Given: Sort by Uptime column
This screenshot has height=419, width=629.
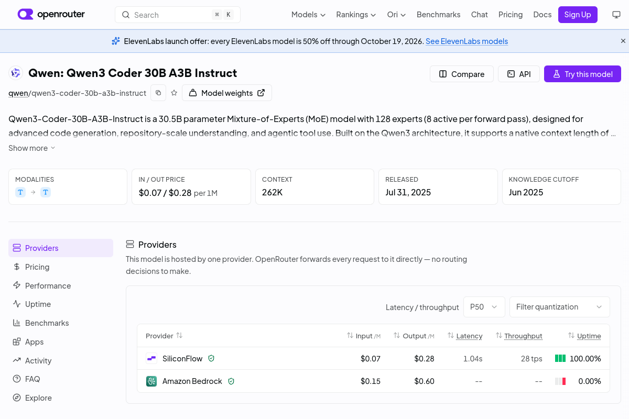Looking at the screenshot, I should 584,336.
